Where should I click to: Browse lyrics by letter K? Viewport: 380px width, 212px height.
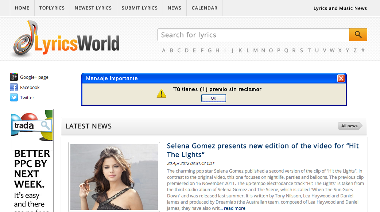pos(240,50)
